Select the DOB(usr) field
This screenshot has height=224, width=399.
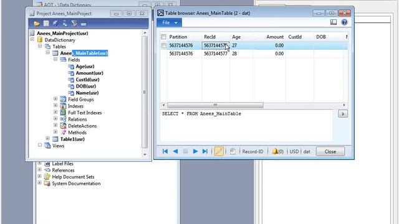pos(86,86)
